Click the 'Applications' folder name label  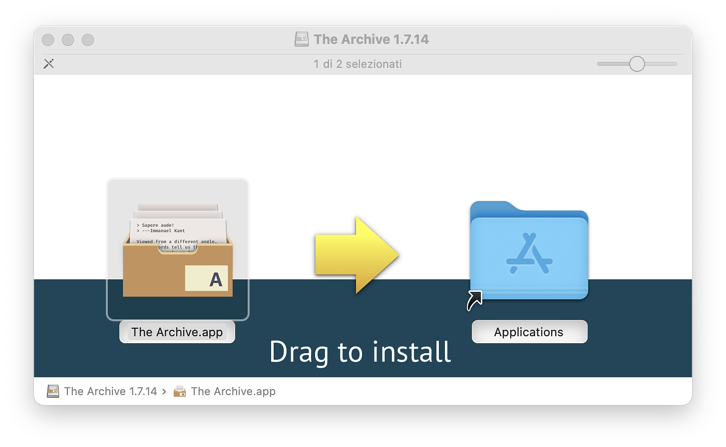tap(529, 332)
